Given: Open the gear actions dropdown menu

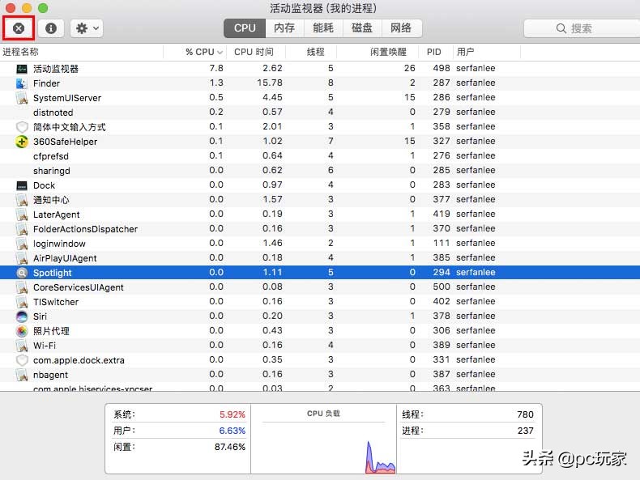Looking at the screenshot, I should pyautogui.click(x=87, y=28).
